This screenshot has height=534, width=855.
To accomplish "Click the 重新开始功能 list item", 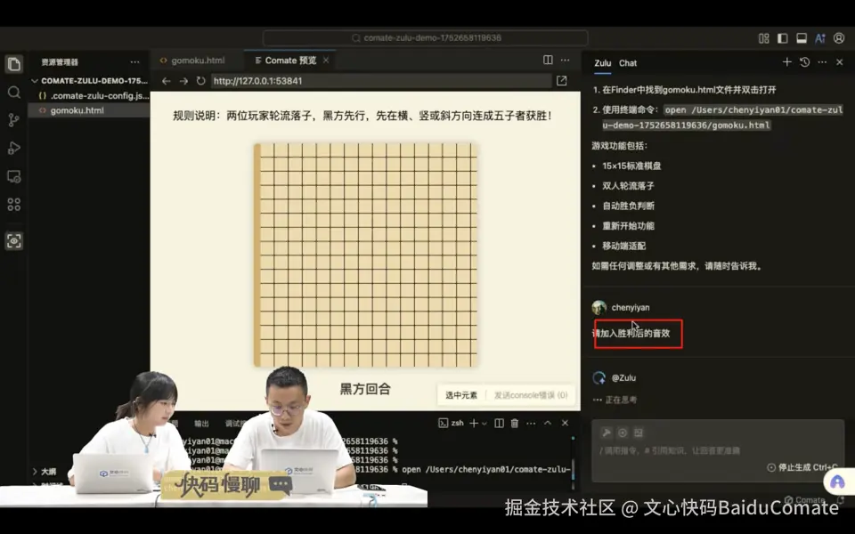I will (x=628, y=226).
